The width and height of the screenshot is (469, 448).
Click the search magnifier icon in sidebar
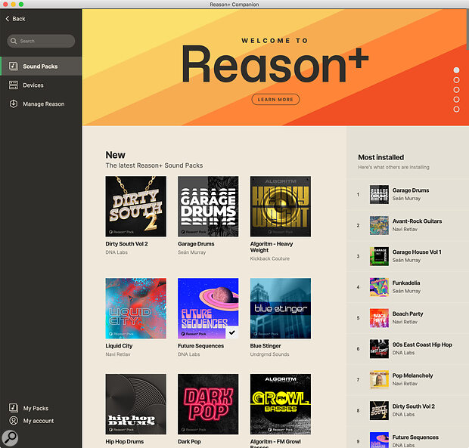pyautogui.click(x=14, y=41)
